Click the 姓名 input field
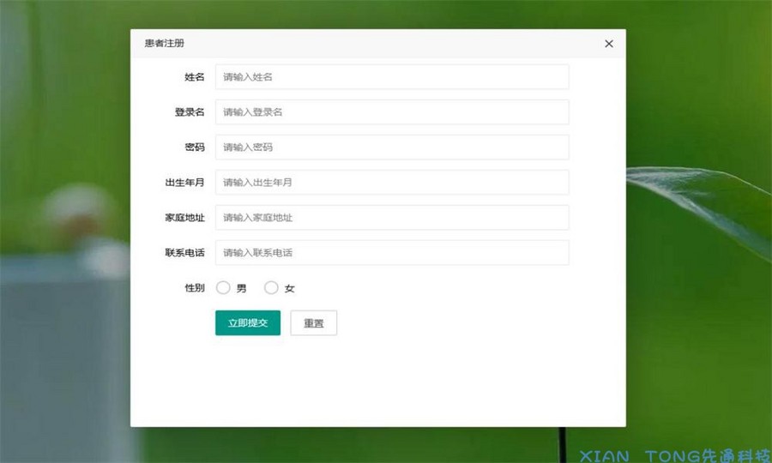 pyautogui.click(x=392, y=77)
